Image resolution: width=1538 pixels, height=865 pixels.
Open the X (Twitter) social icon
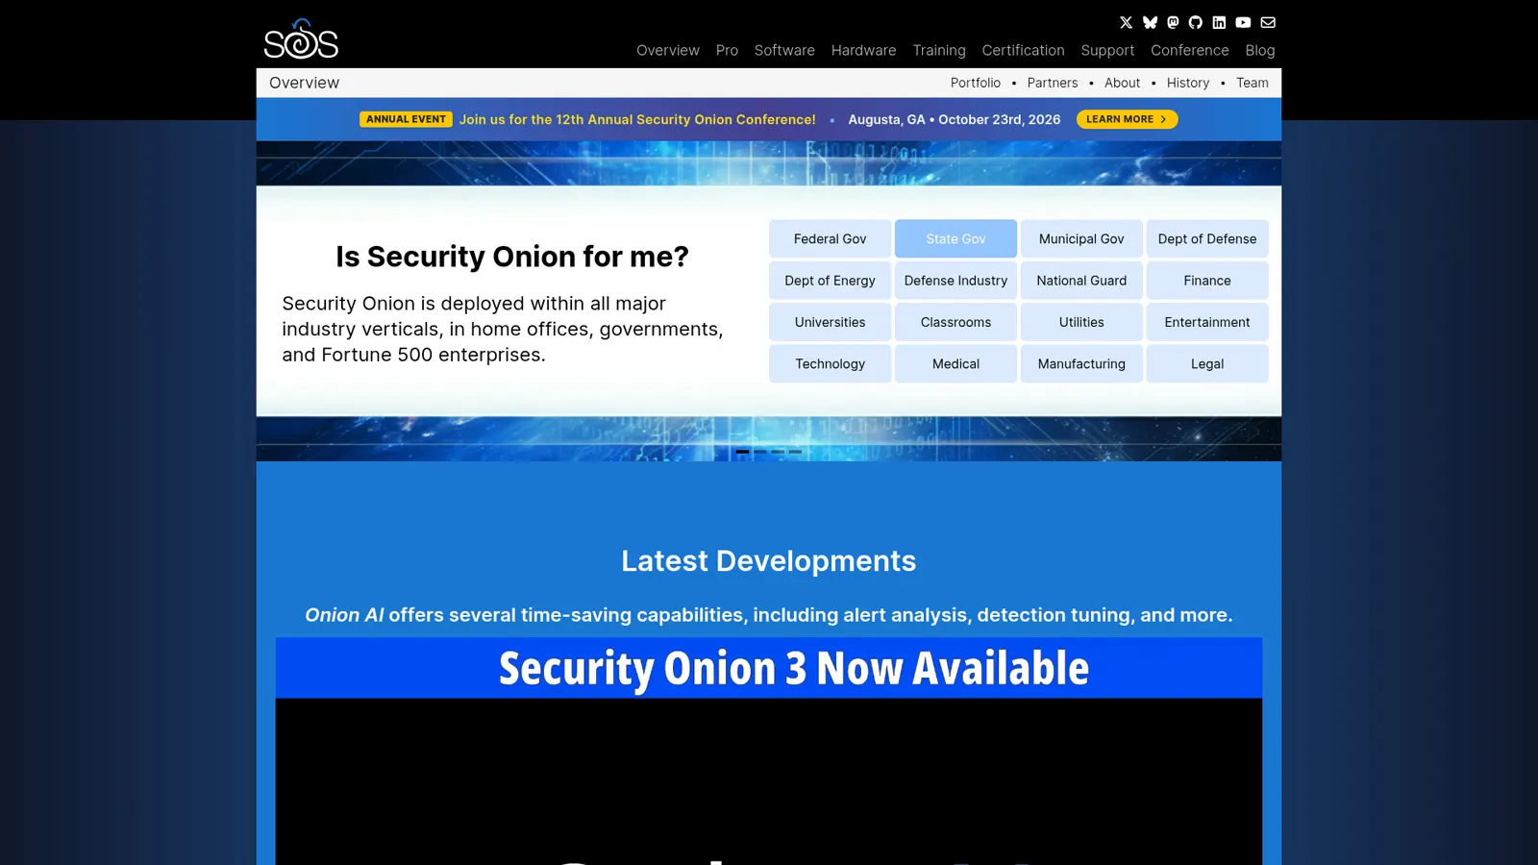pos(1126,22)
